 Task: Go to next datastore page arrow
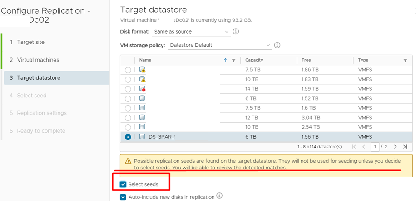coord(396,147)
